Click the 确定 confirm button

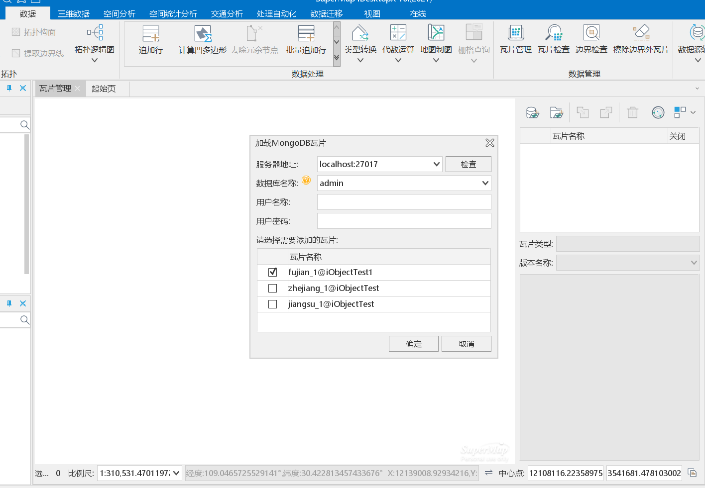tap(414, 344)
